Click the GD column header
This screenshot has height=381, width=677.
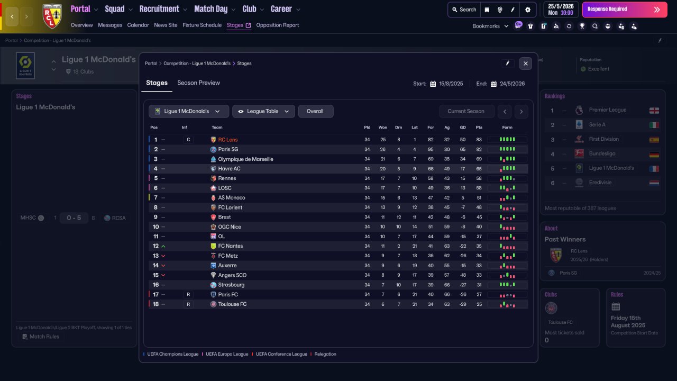click(x=463, y=128)
